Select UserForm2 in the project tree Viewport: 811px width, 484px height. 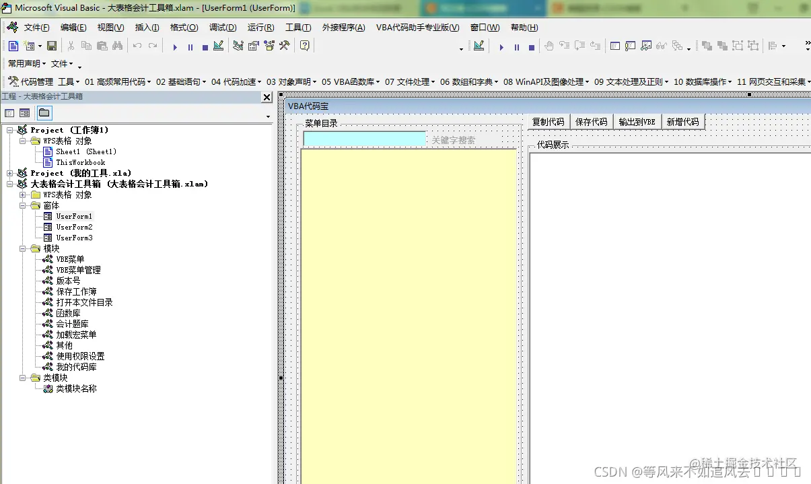pyautogui.click(x=74, y=227)
